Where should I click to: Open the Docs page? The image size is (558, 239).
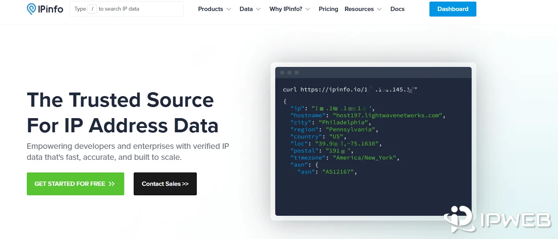[398, 9]
